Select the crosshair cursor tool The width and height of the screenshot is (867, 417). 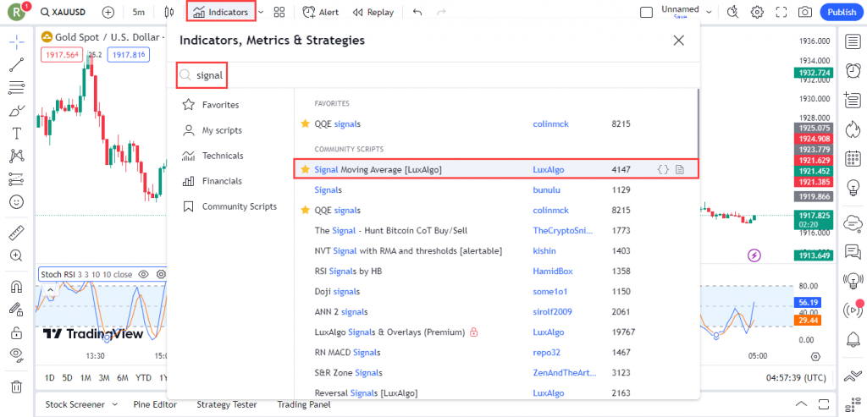[17, 41]
